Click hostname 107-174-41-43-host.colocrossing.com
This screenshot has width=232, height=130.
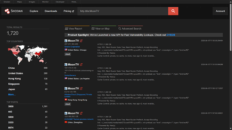pos(79,71)
